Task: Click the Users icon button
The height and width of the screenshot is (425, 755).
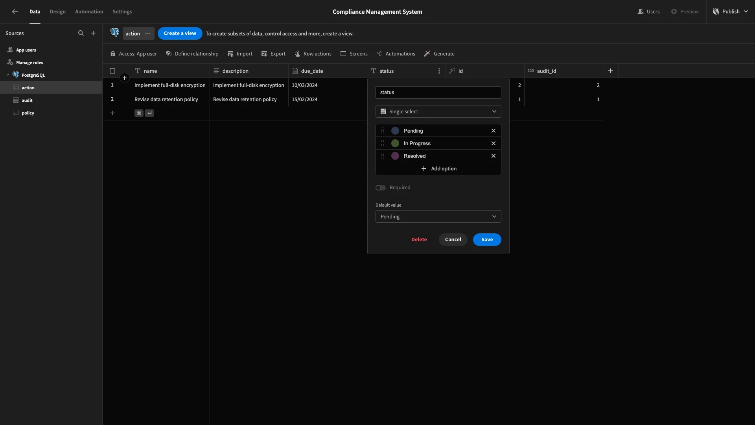Action: [648, 12]
